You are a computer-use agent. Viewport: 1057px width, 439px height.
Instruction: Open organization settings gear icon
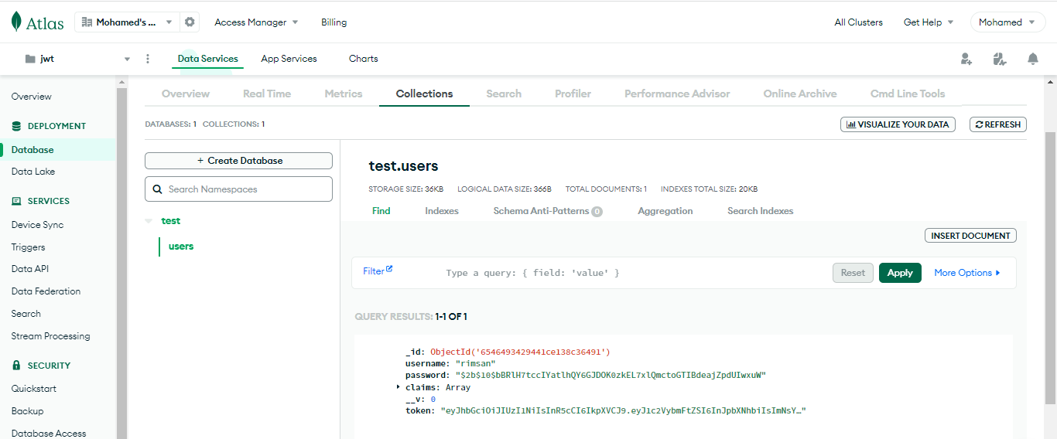(x=190, y=22)
